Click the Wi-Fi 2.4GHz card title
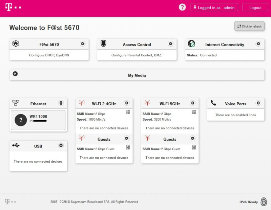The image size is (271, 210). [x=104, y=104]
